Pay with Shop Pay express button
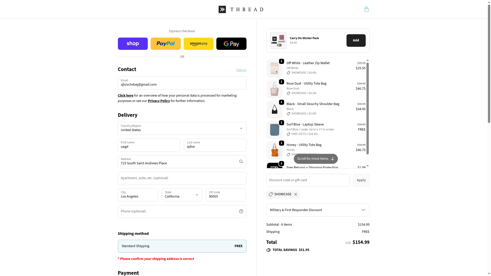This screenshot has width=491, height=276. pyautogui.click(x=133, y=44)
